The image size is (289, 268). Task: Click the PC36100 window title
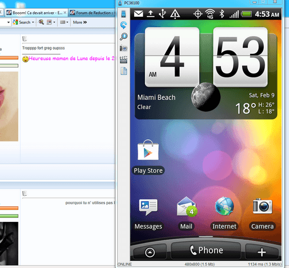pos(132,3)
